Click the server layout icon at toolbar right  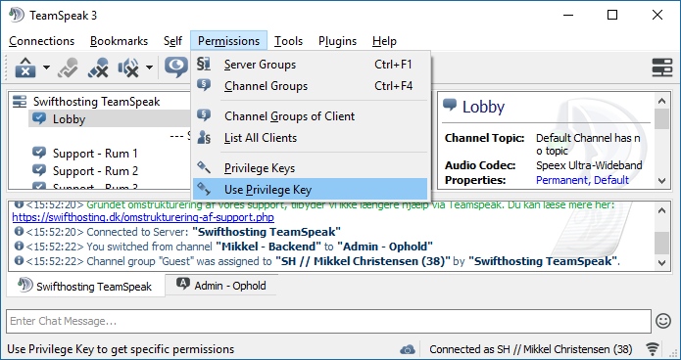pyautogui.click(x=662, y=67)
